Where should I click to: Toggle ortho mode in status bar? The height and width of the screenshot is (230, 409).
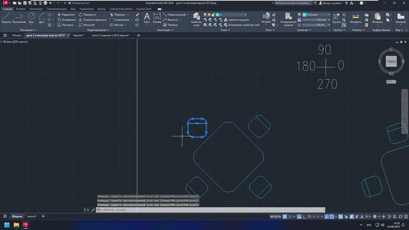[304, 217]
